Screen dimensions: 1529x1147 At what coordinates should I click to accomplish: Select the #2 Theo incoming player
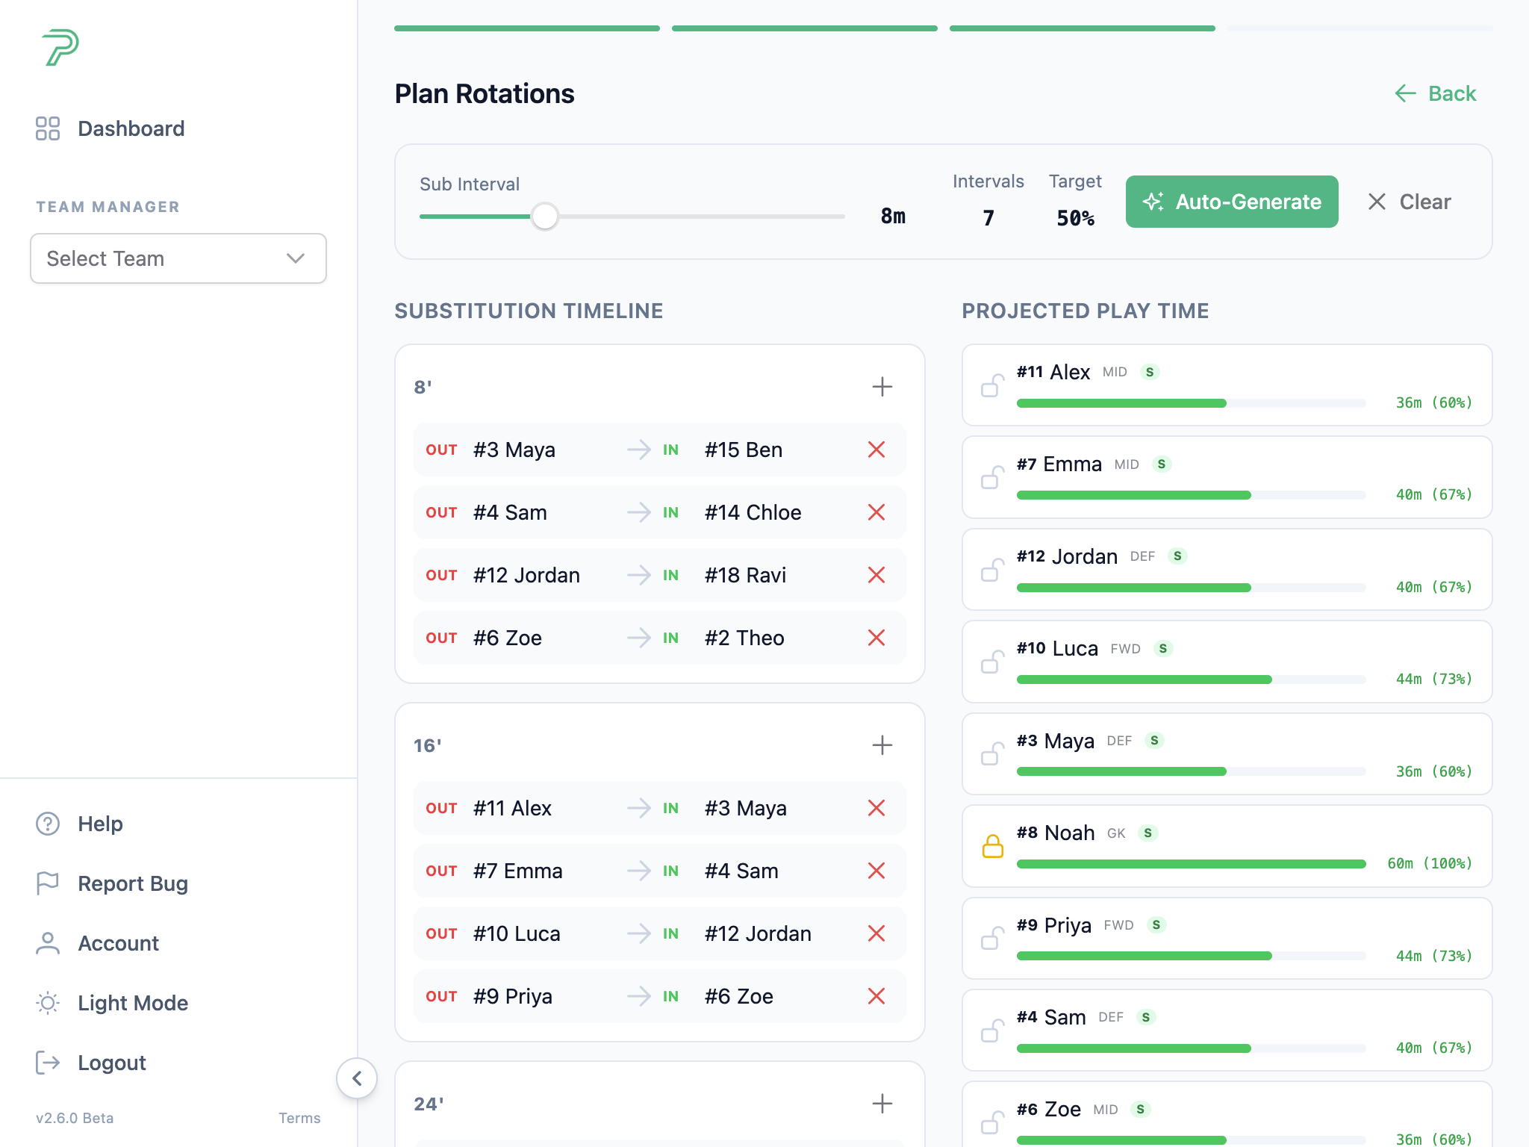click(744, 638)
